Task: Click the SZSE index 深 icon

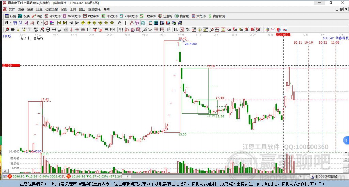Action: (69, 176)
